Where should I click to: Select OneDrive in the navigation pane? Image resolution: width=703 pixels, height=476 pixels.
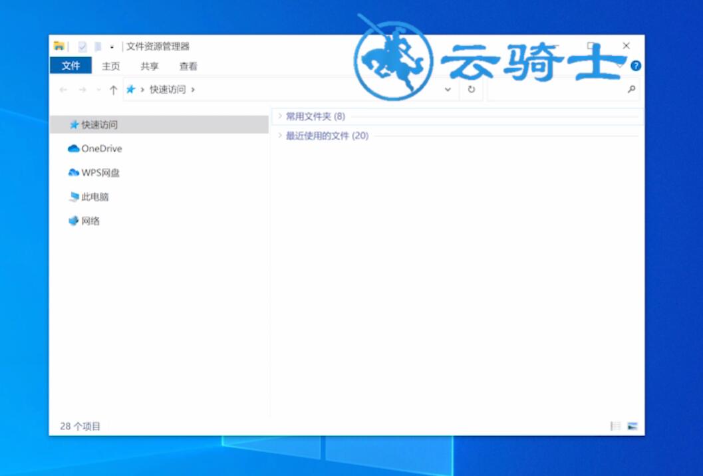[101, 148]
